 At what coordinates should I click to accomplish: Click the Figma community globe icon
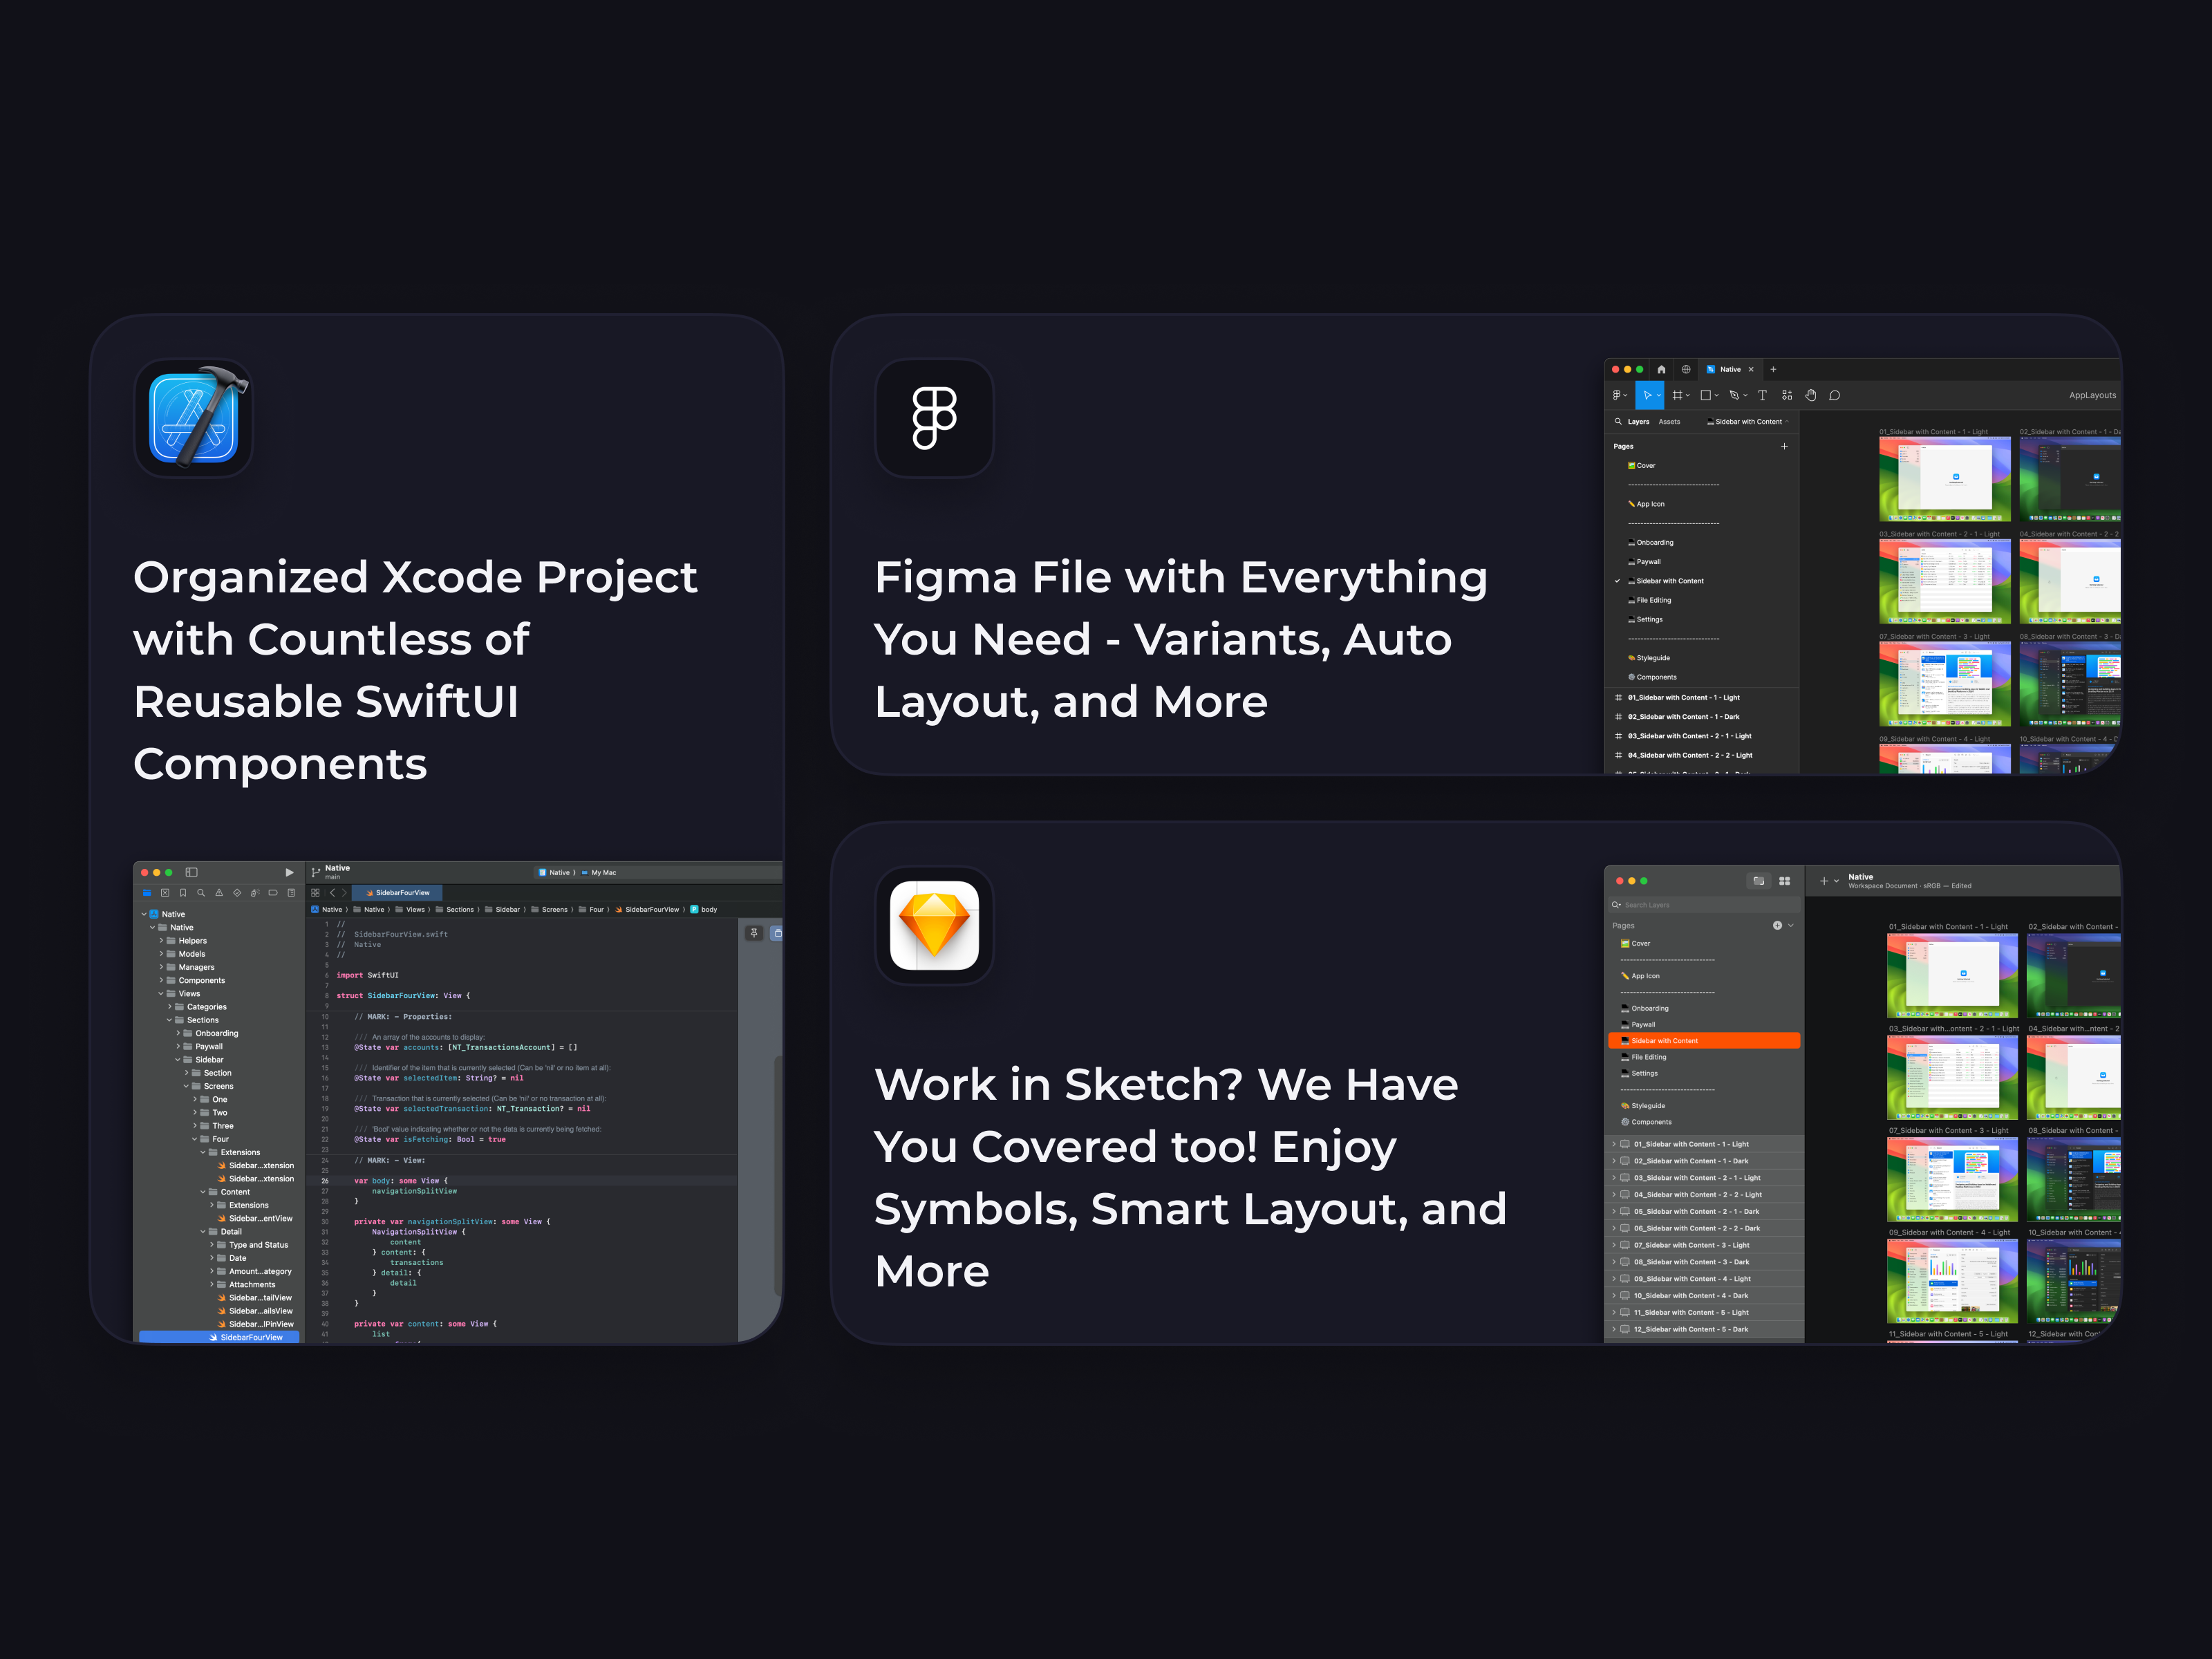click(x=1686, y=369)
